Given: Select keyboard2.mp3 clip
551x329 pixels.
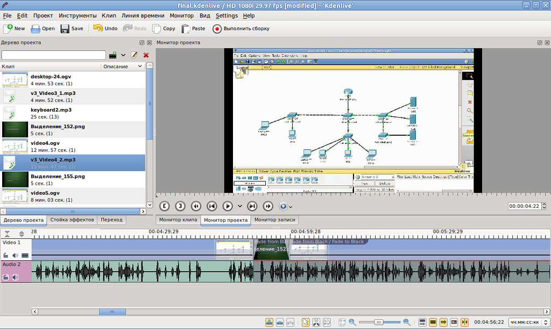Looking at the screenshot, I should 73,113.
